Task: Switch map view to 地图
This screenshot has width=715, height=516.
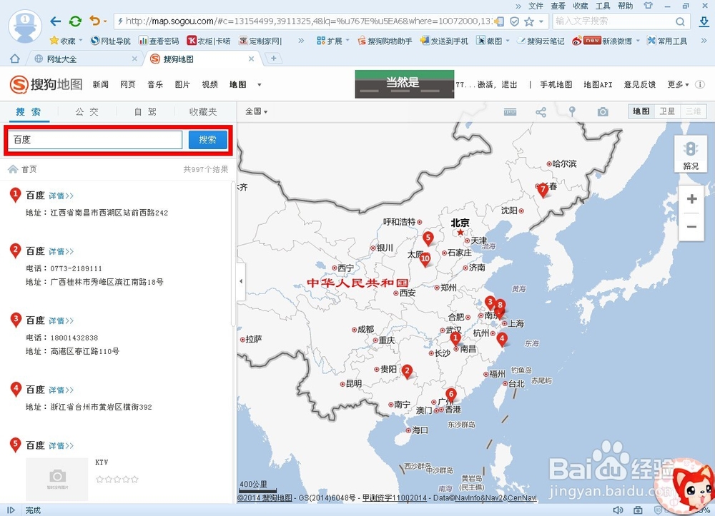Action: pyautogui.click(x=641, y=111)
